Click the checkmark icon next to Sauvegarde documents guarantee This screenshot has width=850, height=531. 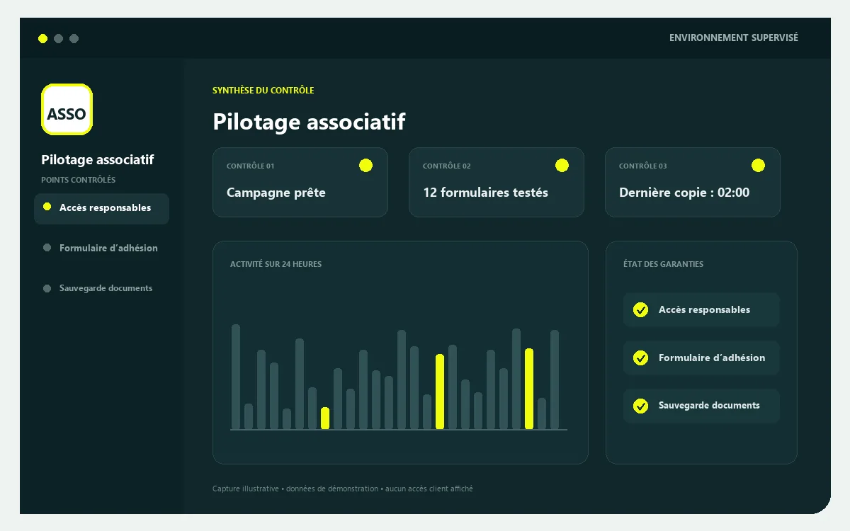(640, 406)
